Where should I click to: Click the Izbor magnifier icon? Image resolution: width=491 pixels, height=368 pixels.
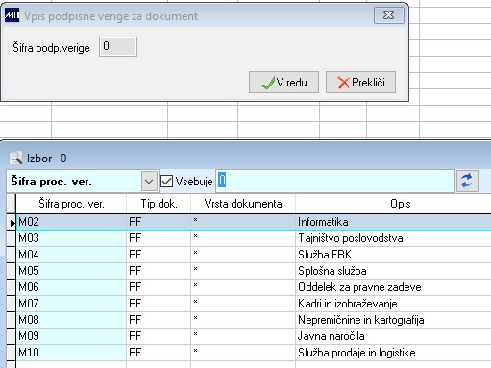tap(15, 158)
